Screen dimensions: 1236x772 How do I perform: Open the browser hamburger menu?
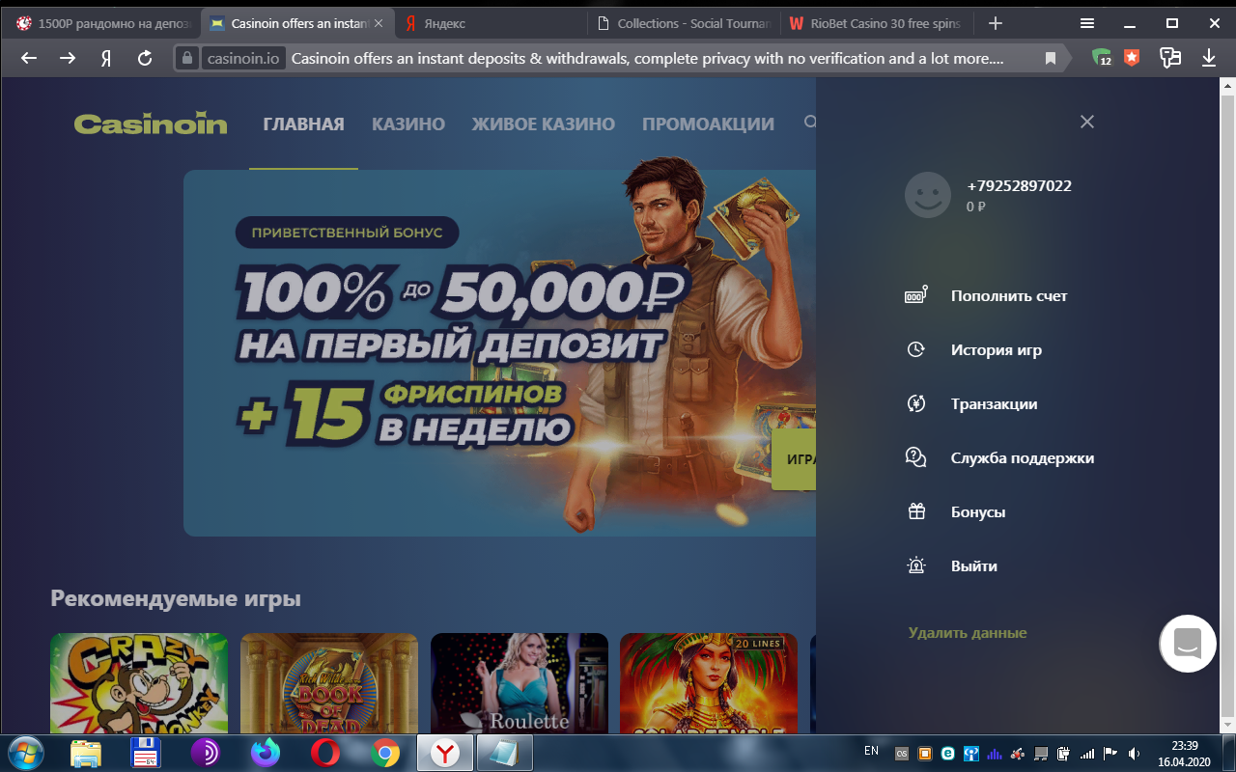tap(1087, 23)
